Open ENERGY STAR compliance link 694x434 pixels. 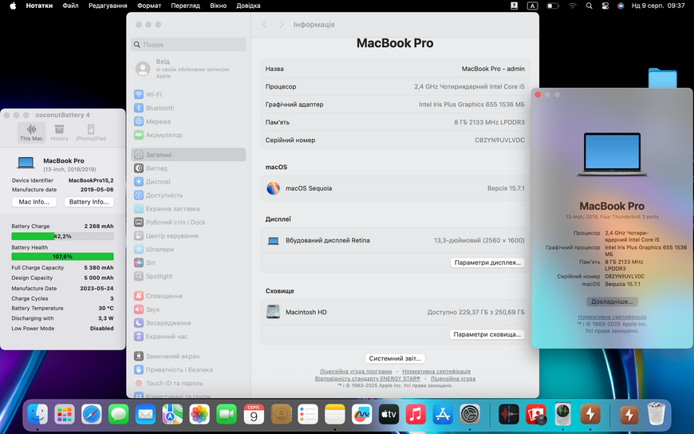click(368, 379)
